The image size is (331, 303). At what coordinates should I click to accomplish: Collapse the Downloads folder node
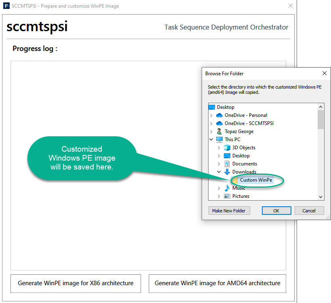point(219,172)
